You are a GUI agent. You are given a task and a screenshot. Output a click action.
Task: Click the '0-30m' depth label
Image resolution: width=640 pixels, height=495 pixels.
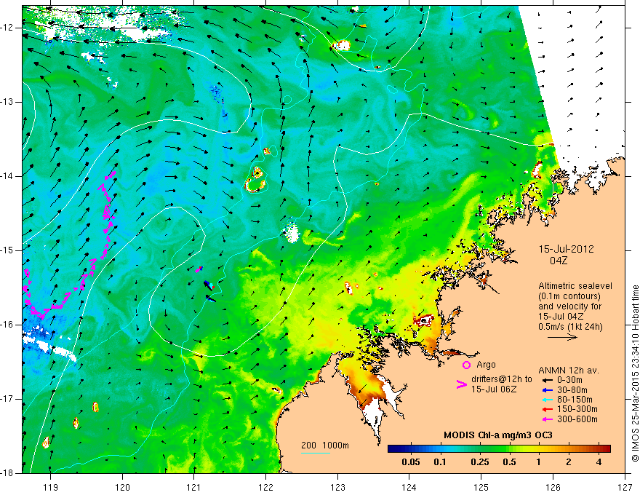(569, 380)
